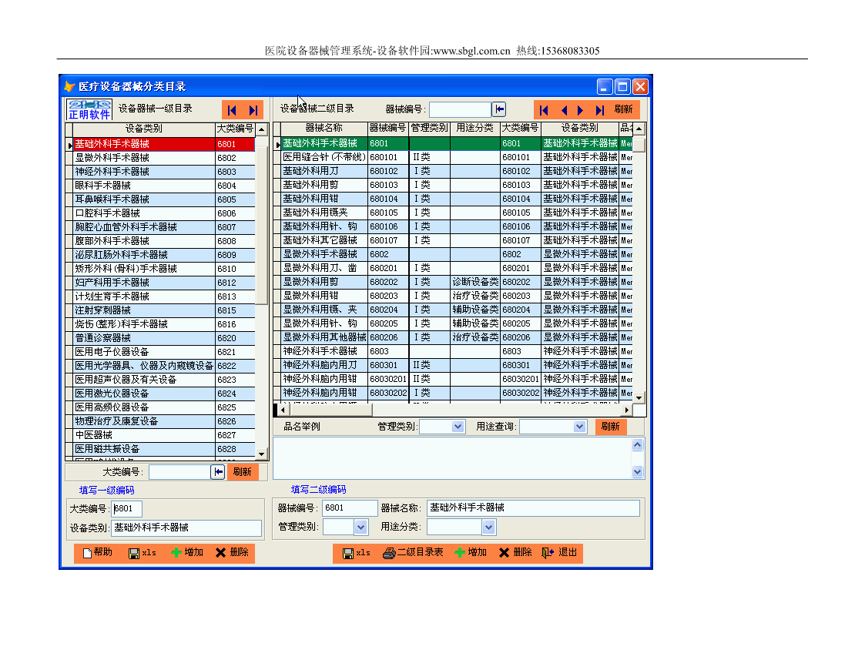Image resolution: width=865 pixels, height=670 pixels.
Task: Open 帮助 in the bottom-left toolbar
Action: (98, 552)
